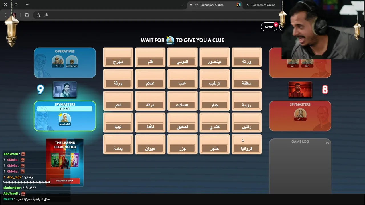
Task: Select the word card رنتين
Action: point(247,123)
